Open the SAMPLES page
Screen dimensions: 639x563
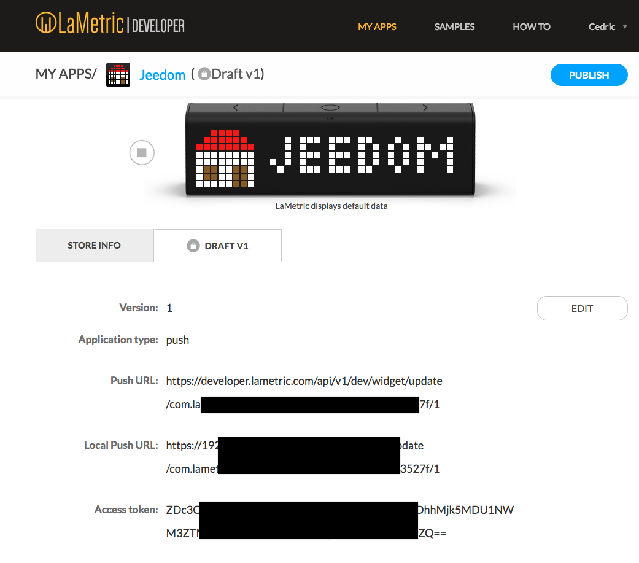(454, 27)
